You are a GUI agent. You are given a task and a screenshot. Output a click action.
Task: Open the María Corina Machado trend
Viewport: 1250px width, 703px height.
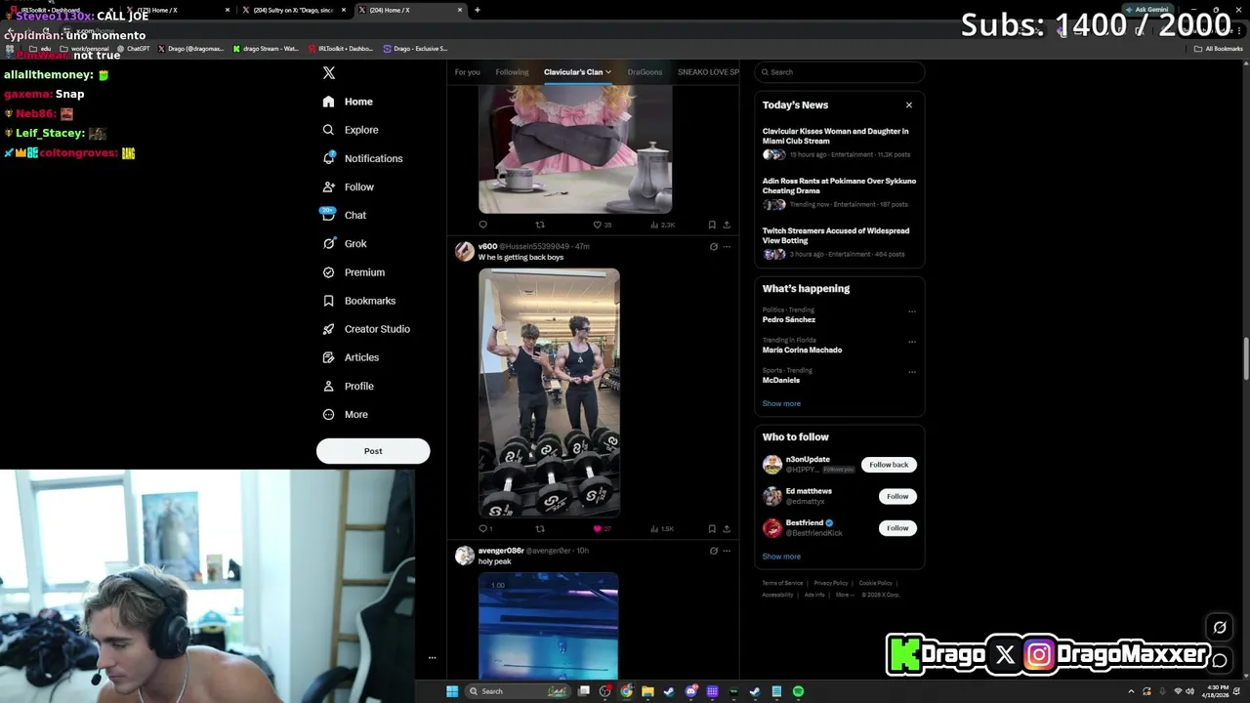pos(802,350)
